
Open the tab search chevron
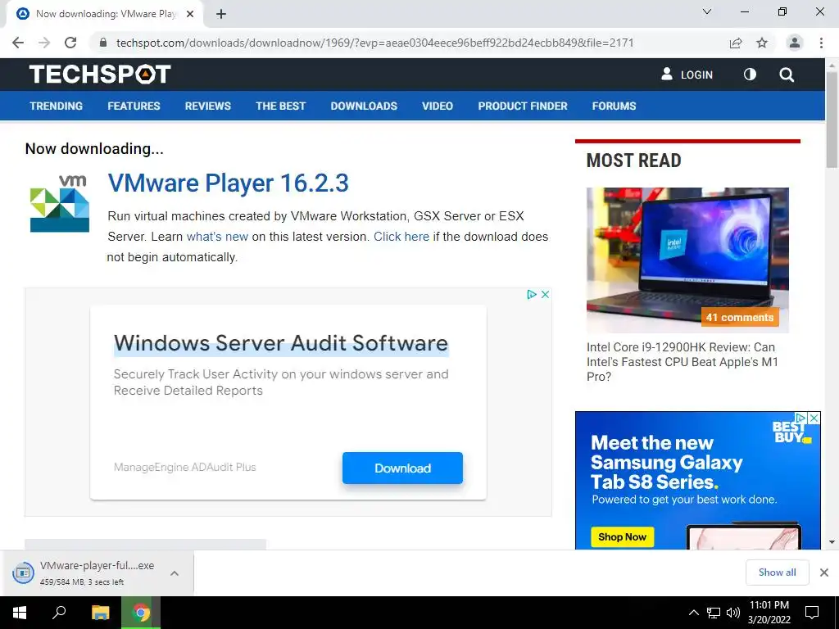(707, 11)
